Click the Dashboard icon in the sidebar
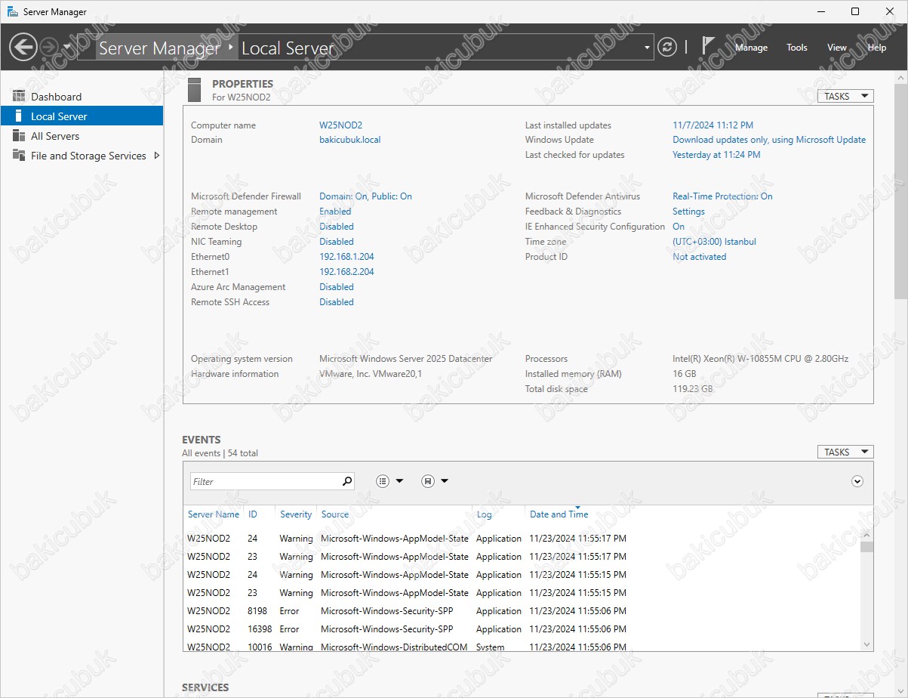This screenshot has width=908, height=698. point(19,96)
